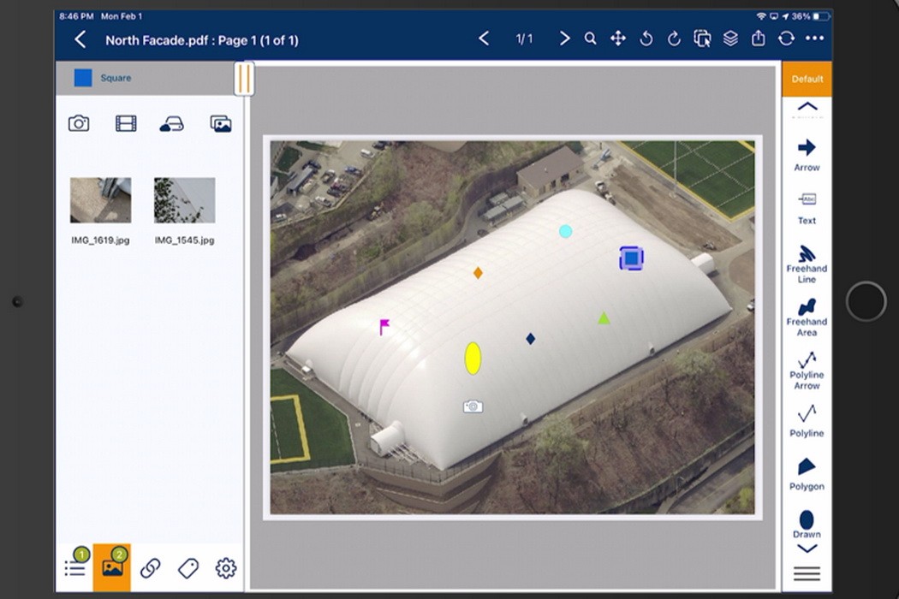Select the yellow ellipse annotation
Viewport: 899px width, 599px height.
point(473,359)
